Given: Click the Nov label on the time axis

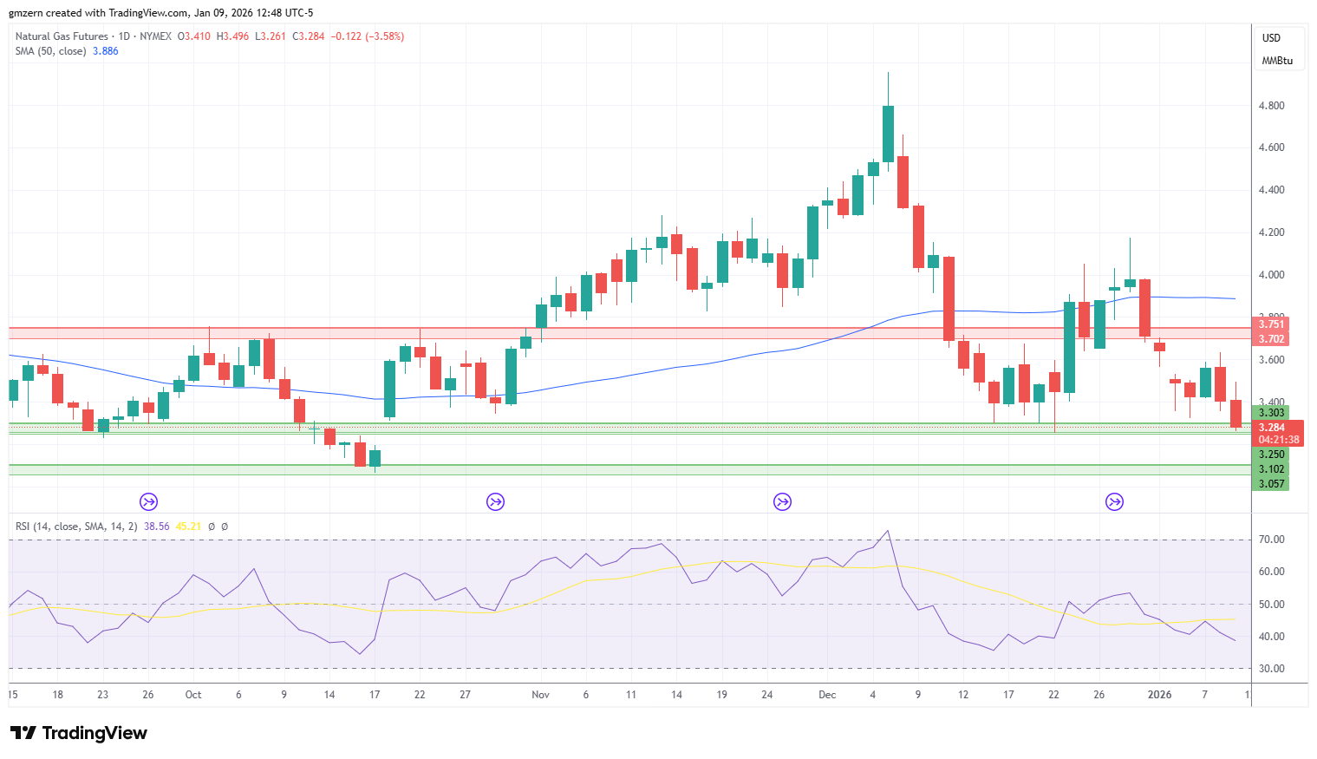Looking at the screenshot, I should 541,695.
